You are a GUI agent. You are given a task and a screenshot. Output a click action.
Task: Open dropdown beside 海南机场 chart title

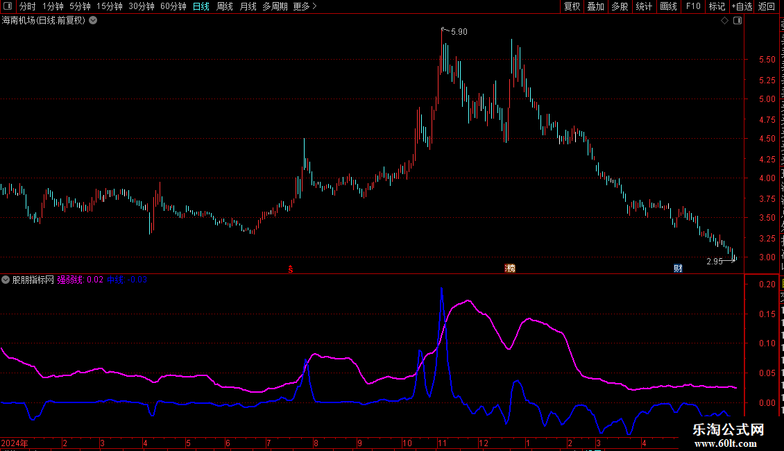pos(93,21)
